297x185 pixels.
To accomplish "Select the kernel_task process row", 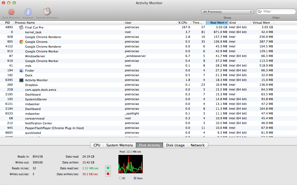I will click(149, 32).
